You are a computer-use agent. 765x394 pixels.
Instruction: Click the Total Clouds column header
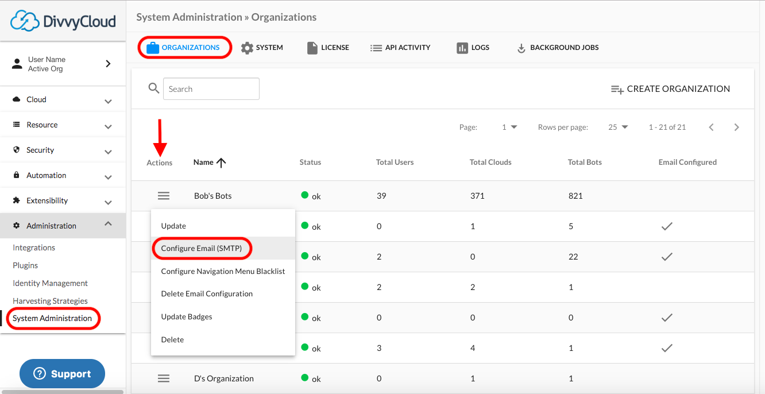(490, 163)
